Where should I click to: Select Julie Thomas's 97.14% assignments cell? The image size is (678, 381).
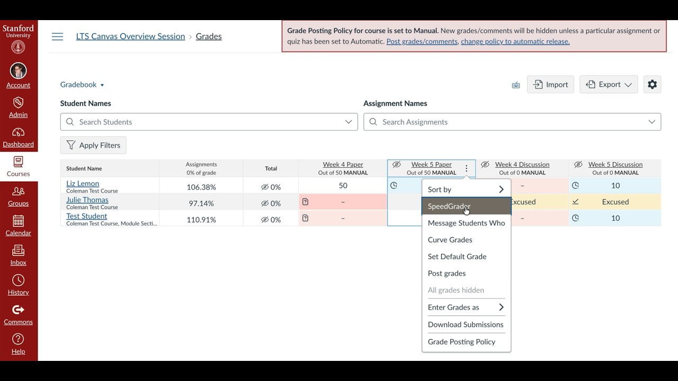(x=201, y=203)
